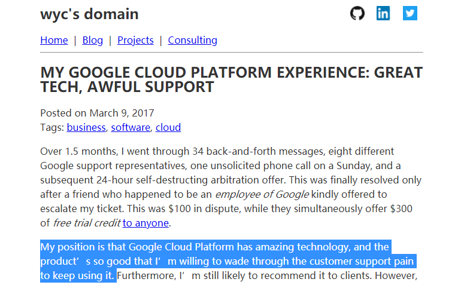Click the italic 'employee of Google' text

pos(262,194)
